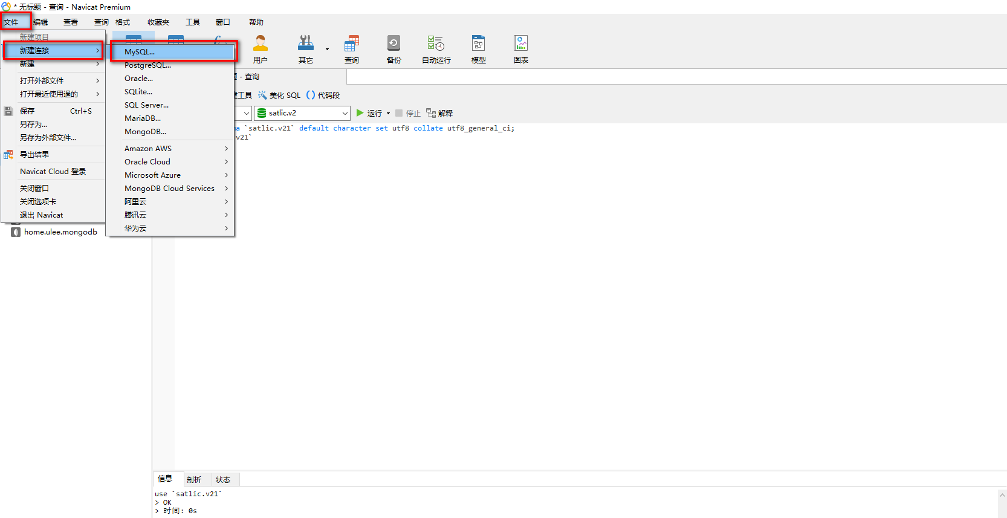
Task: Click the message panel vertical scrollbar
Action: tap(1002, 503)
